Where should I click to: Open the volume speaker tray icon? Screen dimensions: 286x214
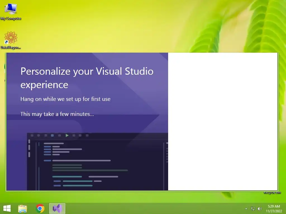(x=260, y=209)
